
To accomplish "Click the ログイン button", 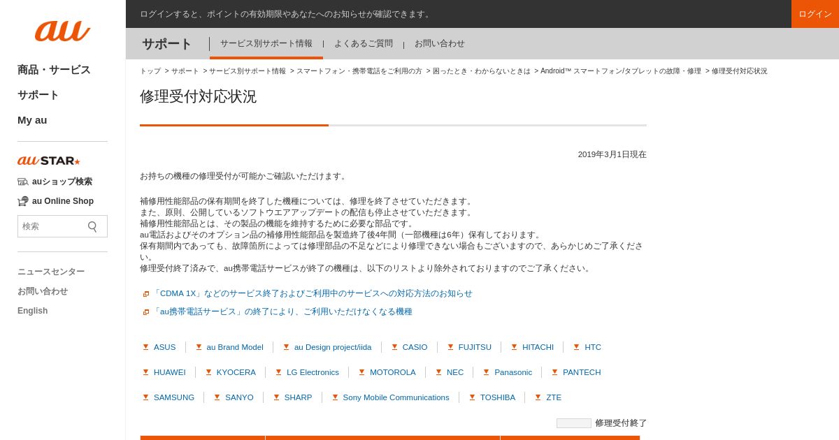I will tap(815, 14).
